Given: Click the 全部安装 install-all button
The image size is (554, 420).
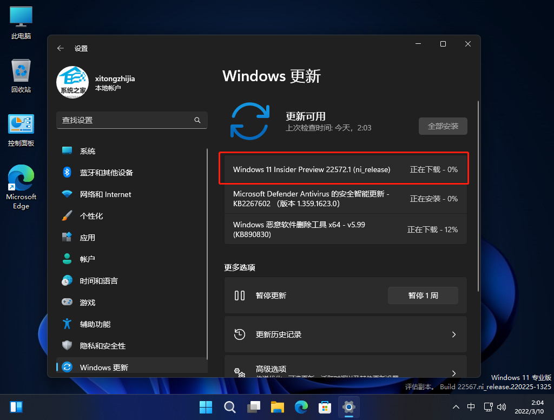Looking at the screenshot, I should [x=443, y=126].
